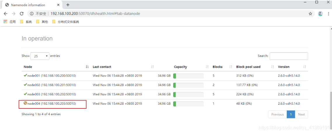
Task: Open the site info insecure icon
Action: (32, 13)
